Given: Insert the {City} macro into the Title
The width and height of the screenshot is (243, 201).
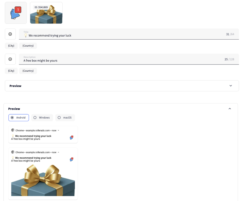Looking at the screenshot, I should [x=11, y=46].
